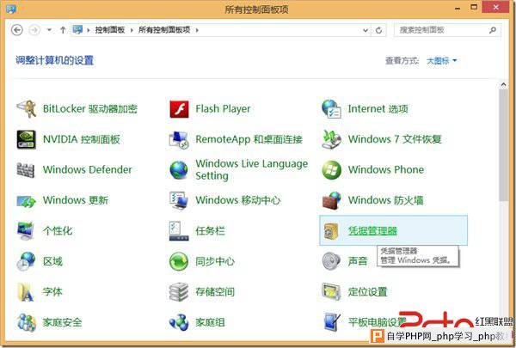516x348 pixels.
Task: Open the green 同步中心 icon
Action: [179, 261]
